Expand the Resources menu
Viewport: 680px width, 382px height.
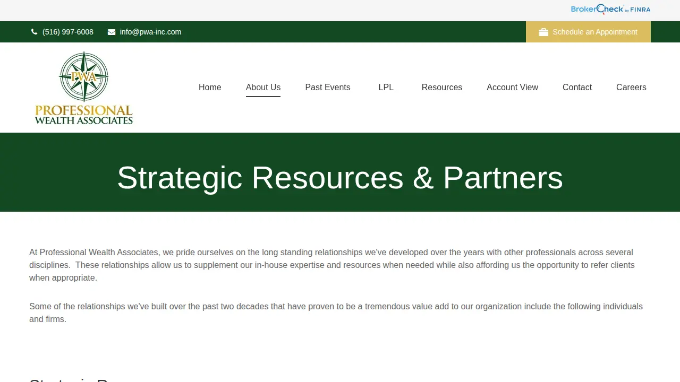coord(442,88)
